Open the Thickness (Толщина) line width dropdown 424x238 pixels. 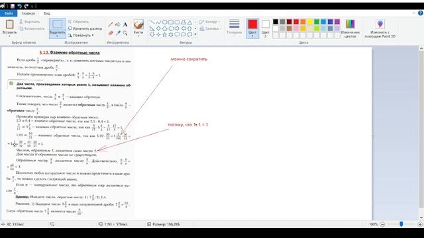[234, 28]
